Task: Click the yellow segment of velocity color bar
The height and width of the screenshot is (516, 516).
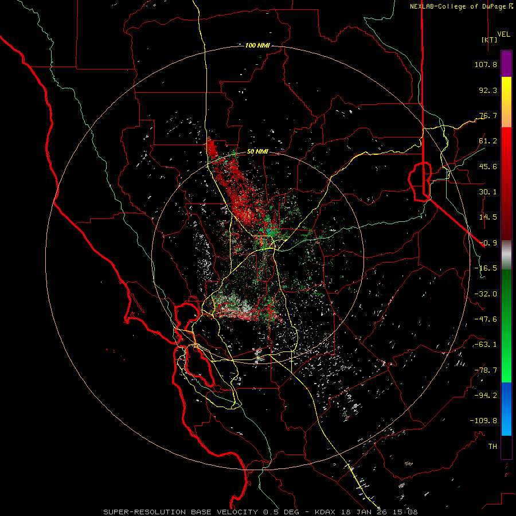Action: (506, 102)
